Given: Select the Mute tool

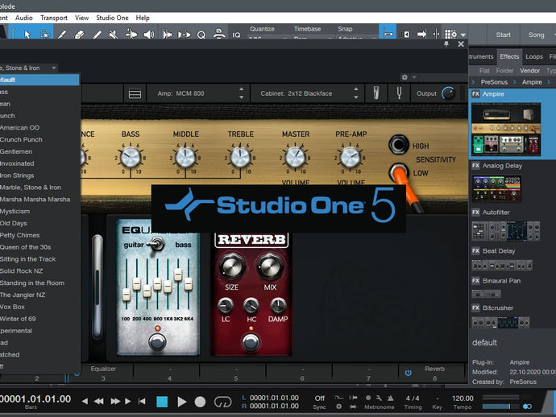Looking at the screenshot, I should point(114,35).
